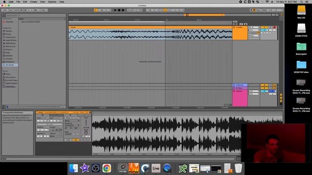
Task: Open Audio track input type dropdown
Action: coord(254,27)
